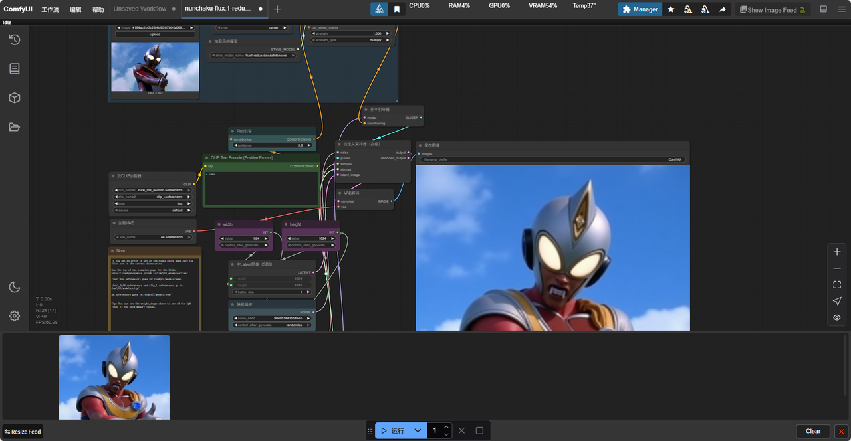Increase batch count with the stepper up arrow
This screenshot has width=851, height=441.
click(x=447, y=427)
